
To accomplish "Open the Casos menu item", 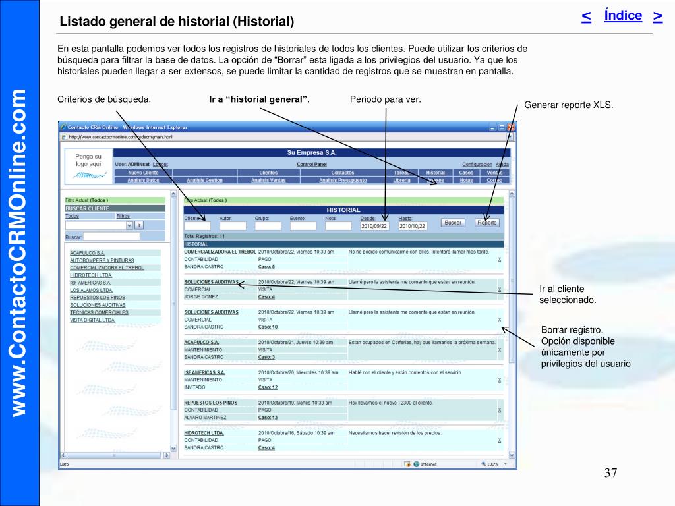I will click(466, 173).
